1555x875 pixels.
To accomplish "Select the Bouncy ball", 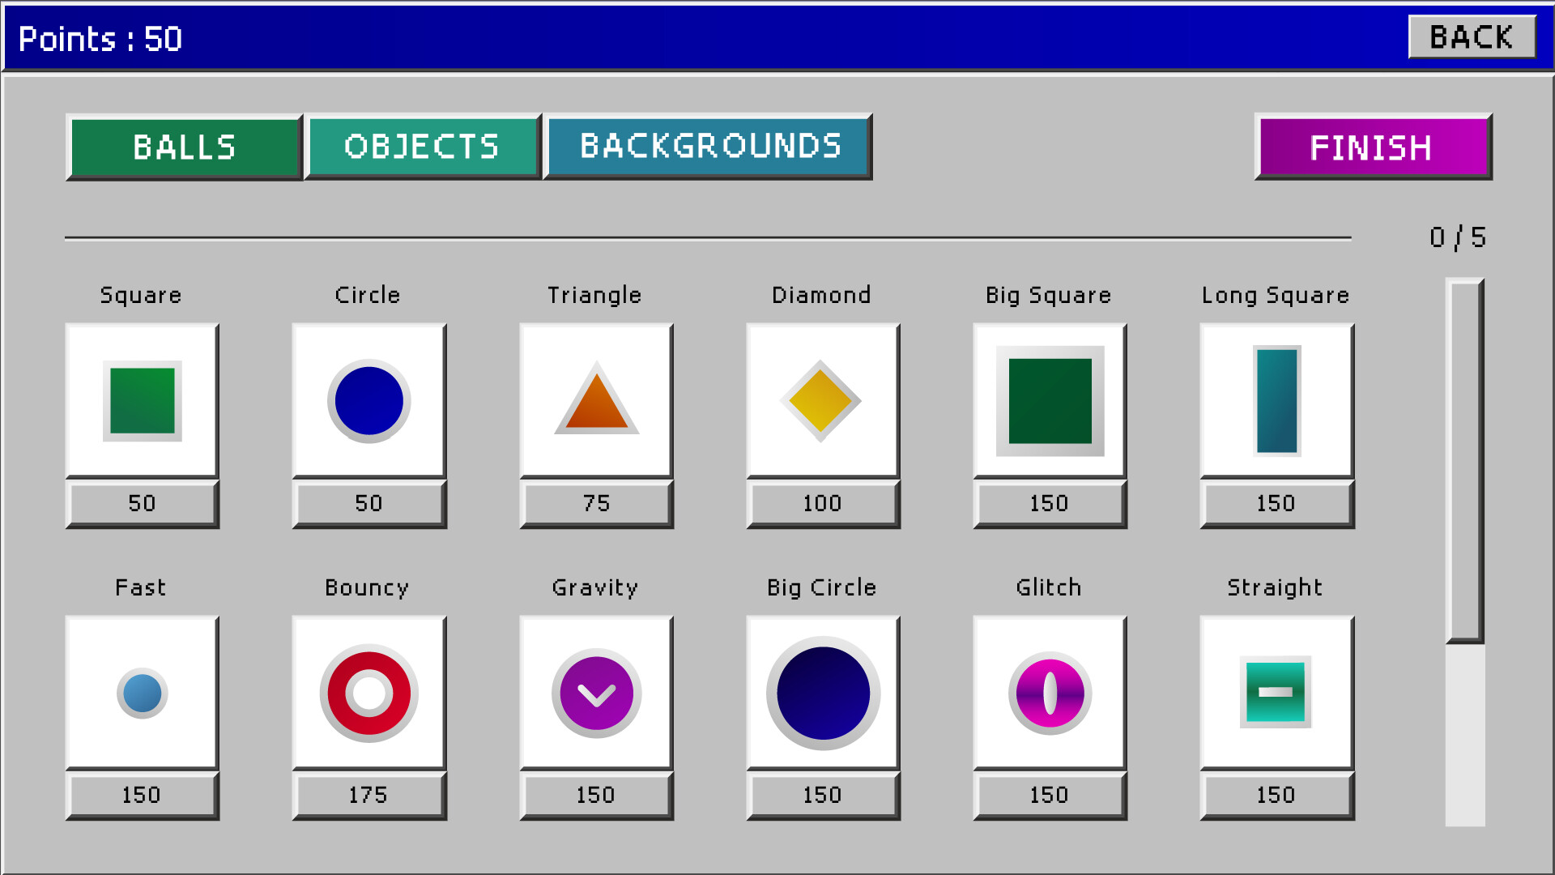I will click(x=369, y=693).
